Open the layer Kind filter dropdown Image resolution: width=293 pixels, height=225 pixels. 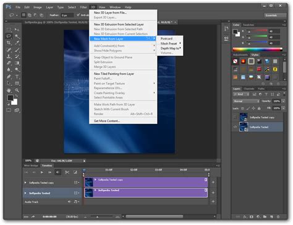click(241, 94)
